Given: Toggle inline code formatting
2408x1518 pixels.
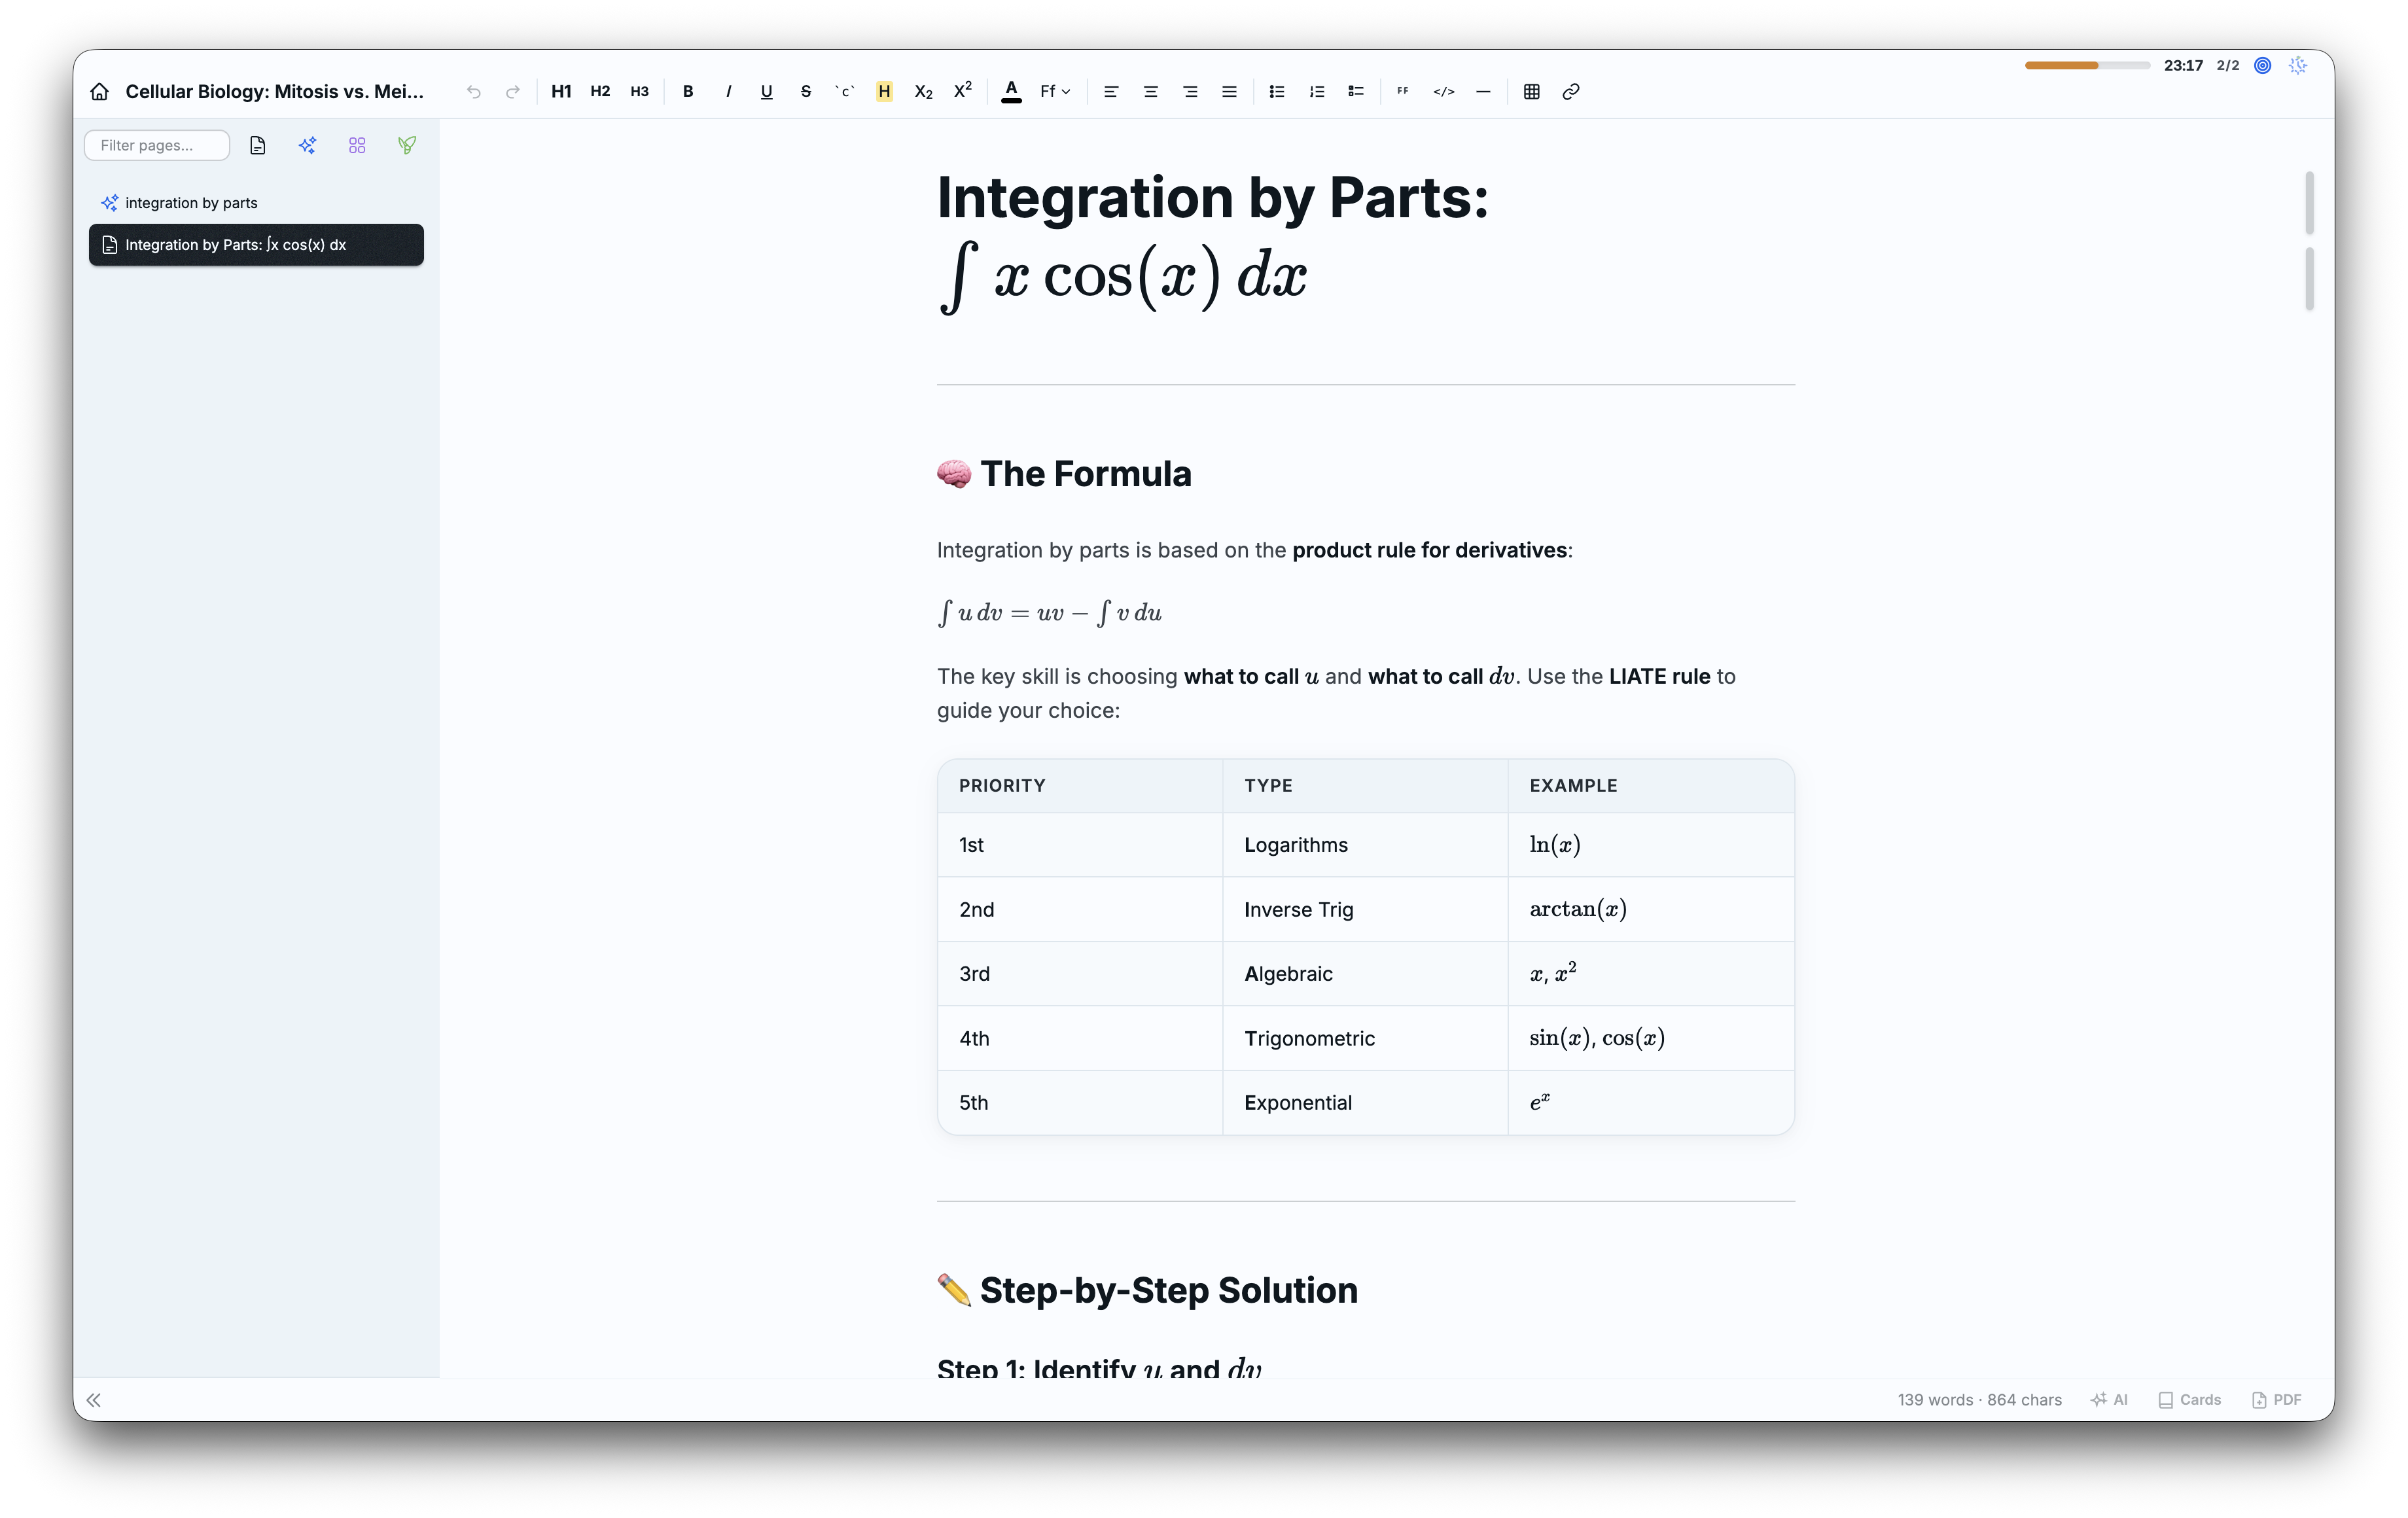Looking at the screenshot, I should (x=845, y=91).
